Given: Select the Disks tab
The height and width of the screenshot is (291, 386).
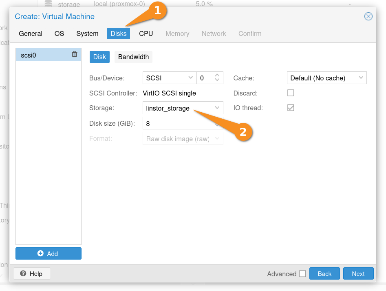Looking at the screenshot, I should pos(119,33).
